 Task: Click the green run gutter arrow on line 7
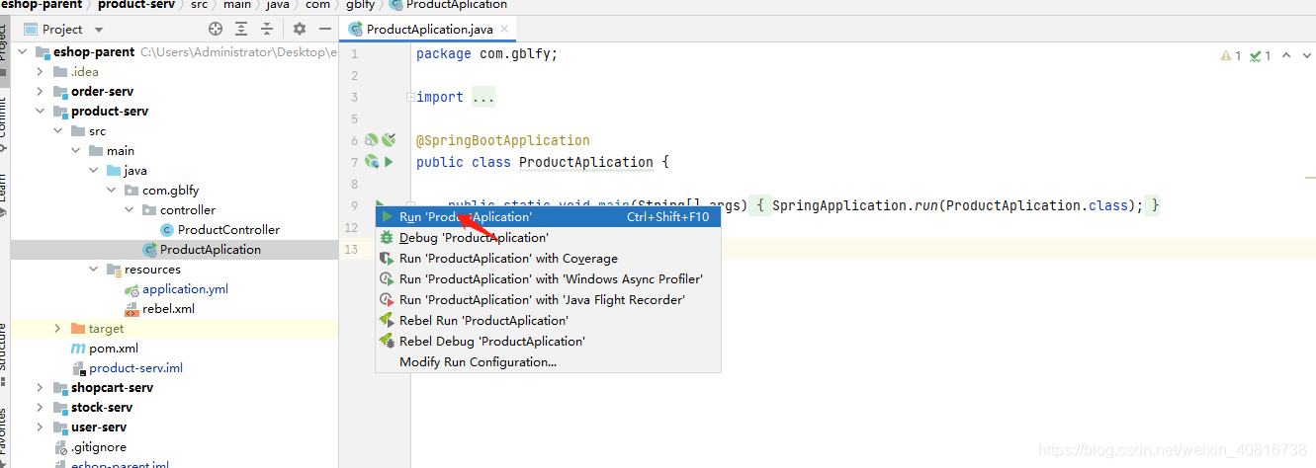(390, 162)
